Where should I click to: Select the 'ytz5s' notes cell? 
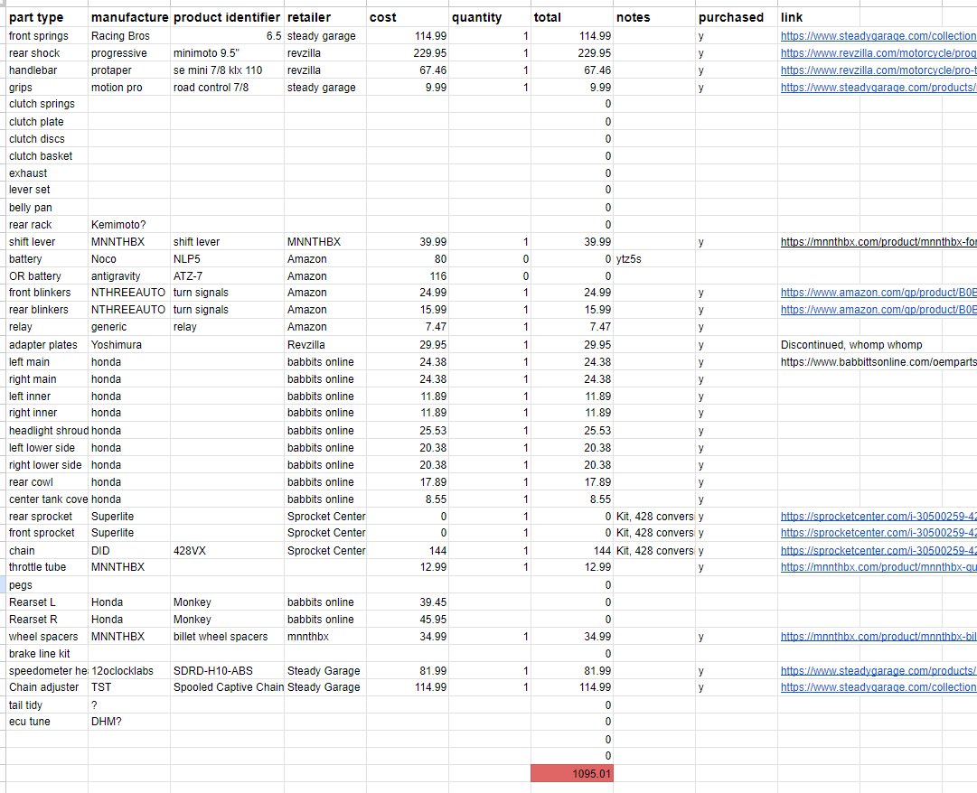point(654,259)
